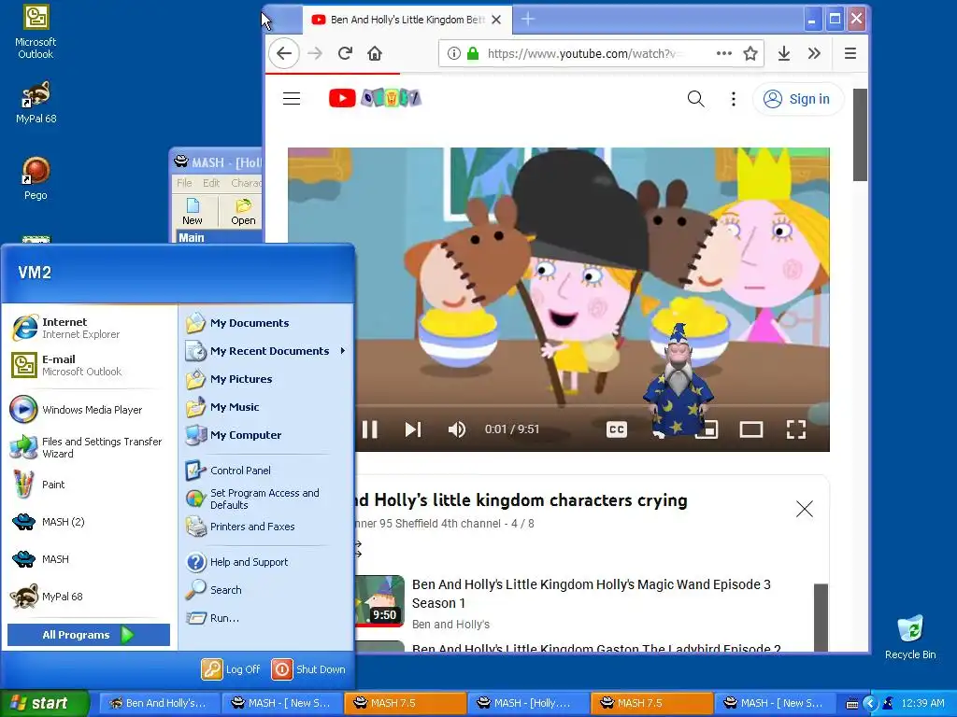This screenshot has height=717, width=957.
Task: Open the YouTube guide hamburger menu
Action: point(292,98)
